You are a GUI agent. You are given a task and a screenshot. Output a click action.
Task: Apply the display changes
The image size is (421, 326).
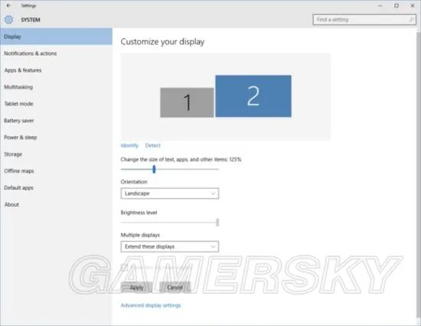(x=136, y=287)
